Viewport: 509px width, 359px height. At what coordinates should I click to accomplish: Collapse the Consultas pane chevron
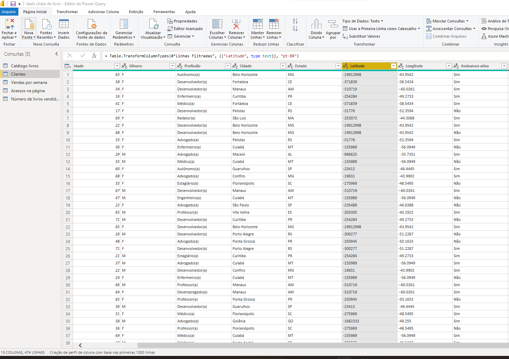coord(57,54)
